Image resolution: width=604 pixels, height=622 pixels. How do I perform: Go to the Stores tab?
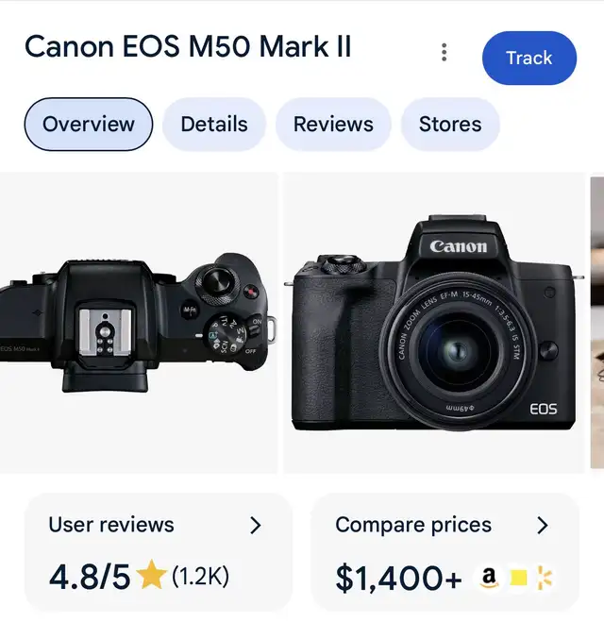coord(450,125)
